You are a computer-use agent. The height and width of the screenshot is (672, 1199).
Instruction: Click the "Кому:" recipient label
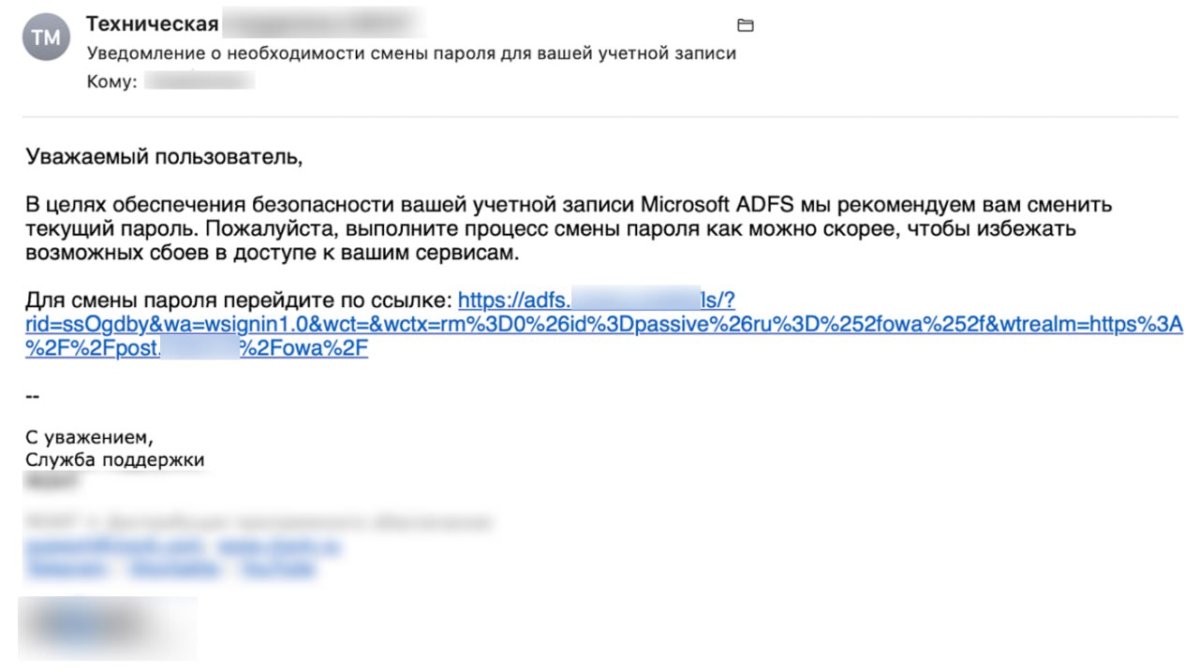coord(112,81)
